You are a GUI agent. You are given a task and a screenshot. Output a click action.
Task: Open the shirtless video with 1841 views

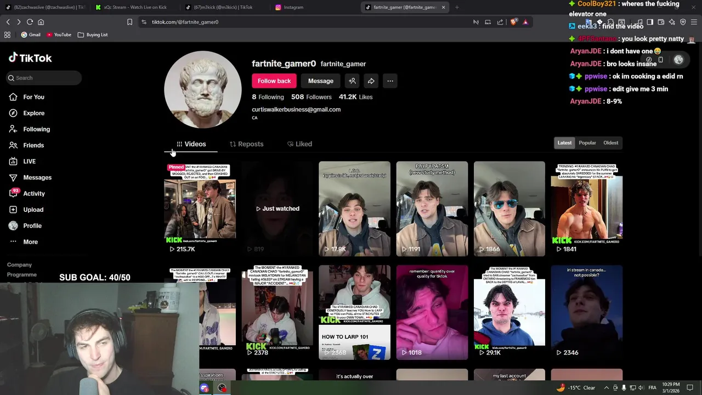pyautogui.click(x=586, y=208)
